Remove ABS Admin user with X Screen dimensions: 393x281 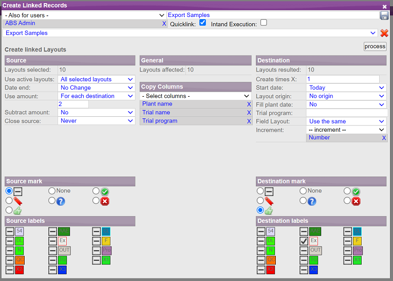tap(164, 24)
